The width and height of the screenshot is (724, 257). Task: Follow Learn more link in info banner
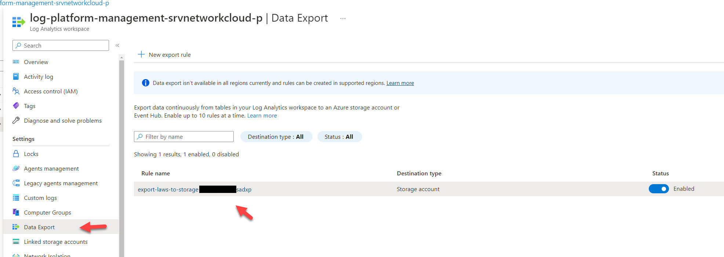click(400, 83)
